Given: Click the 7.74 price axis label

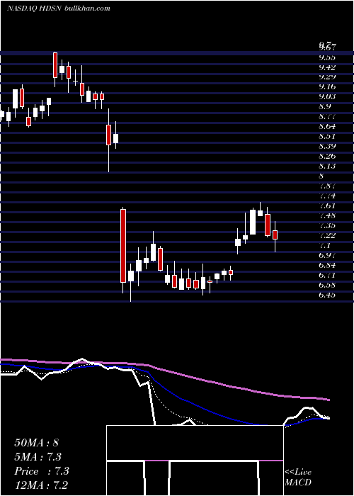Looking at the screenshot, I should click(327, 196).
